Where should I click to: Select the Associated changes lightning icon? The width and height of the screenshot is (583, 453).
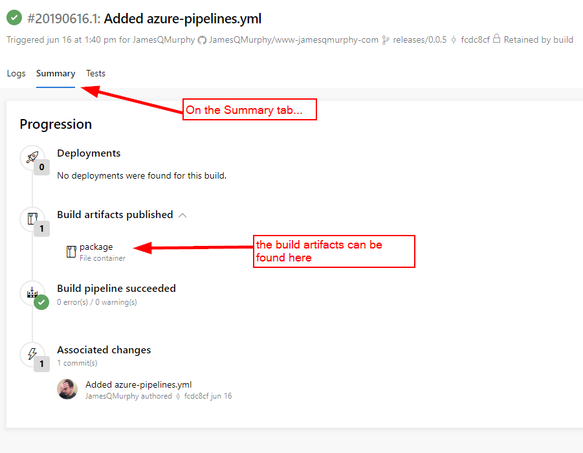33,354
